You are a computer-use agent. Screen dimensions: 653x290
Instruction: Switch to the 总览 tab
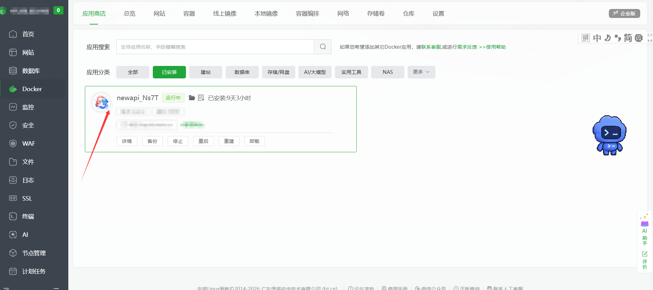130,13
